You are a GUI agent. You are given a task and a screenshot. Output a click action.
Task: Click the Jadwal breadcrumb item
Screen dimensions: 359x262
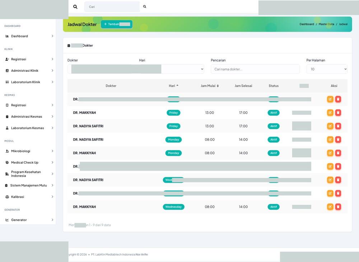(343, 24)
